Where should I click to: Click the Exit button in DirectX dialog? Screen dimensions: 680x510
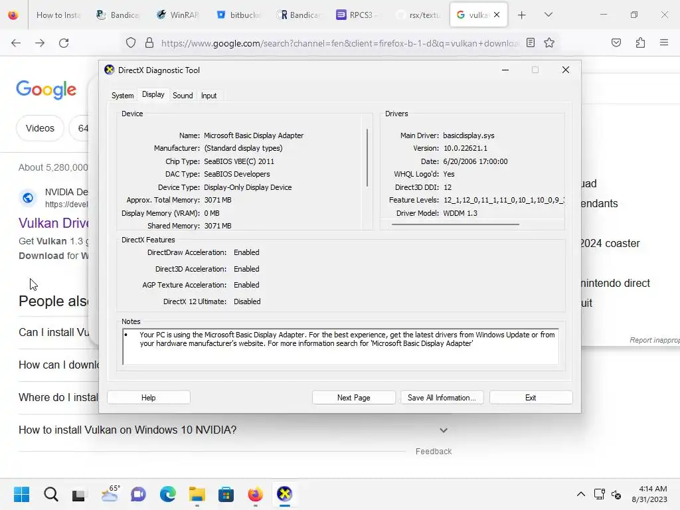(x=531, y=398)
